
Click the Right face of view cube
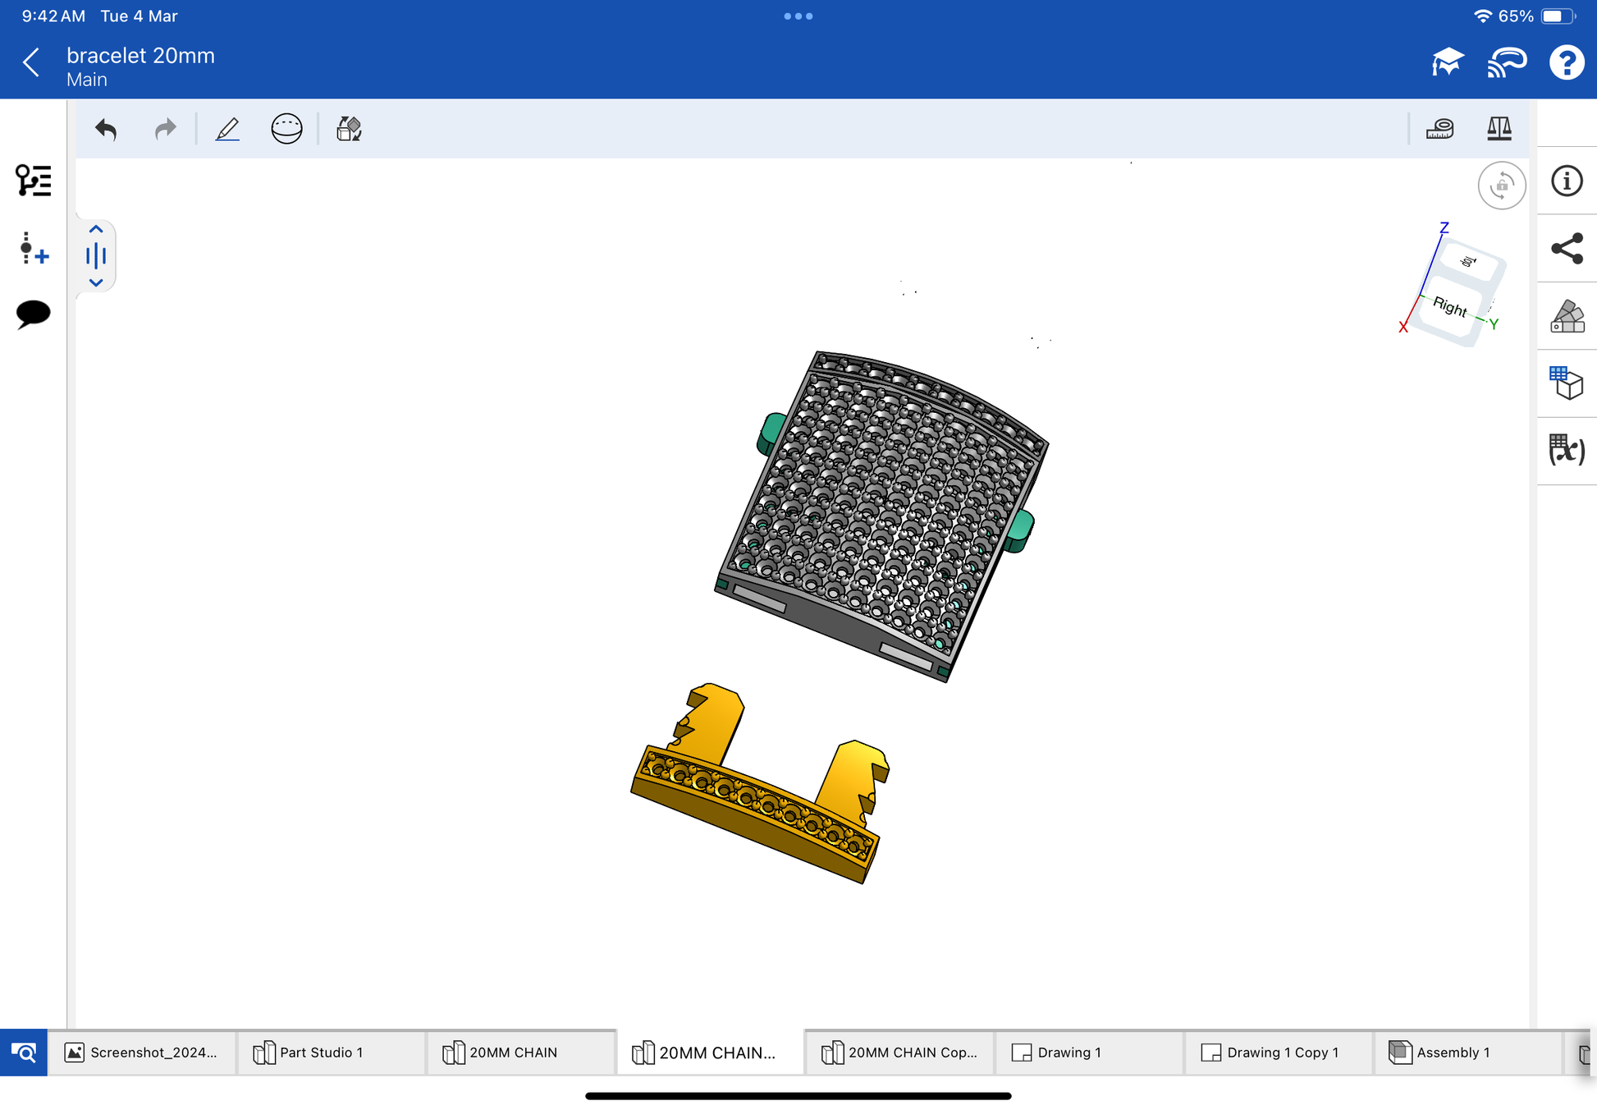[1449, 307]
